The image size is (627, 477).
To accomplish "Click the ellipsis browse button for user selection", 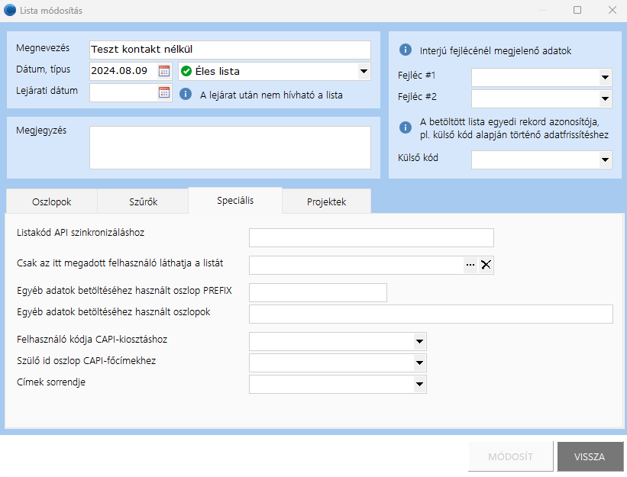I will (x=470, y=265).
